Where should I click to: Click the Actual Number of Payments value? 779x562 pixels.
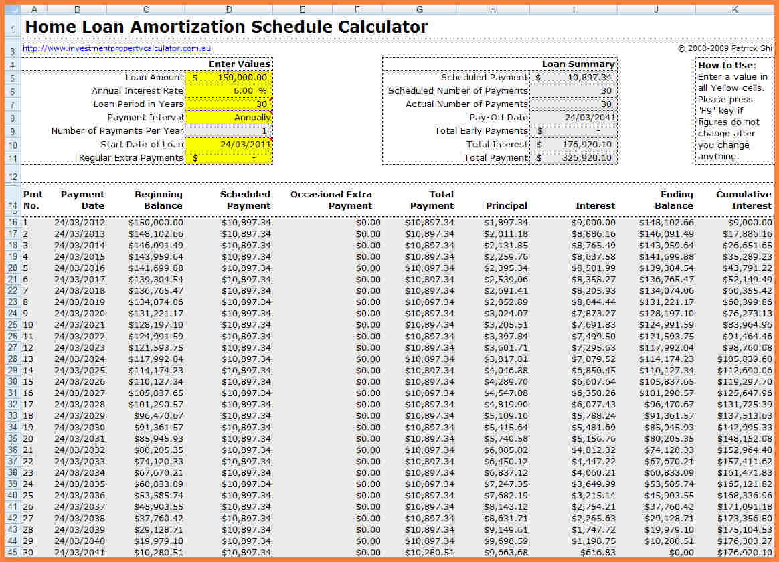tap(574, 104)
